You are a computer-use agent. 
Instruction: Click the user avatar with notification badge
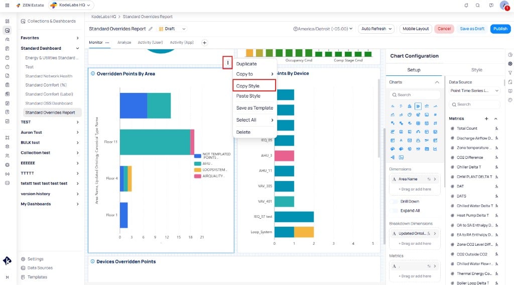pos(505,5)
